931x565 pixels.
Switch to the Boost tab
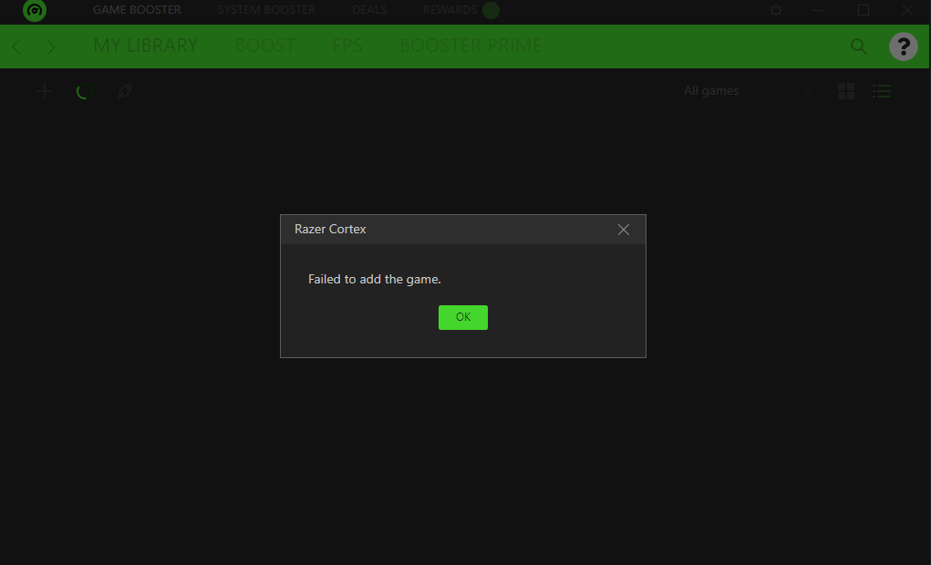[x=265, y=46]
